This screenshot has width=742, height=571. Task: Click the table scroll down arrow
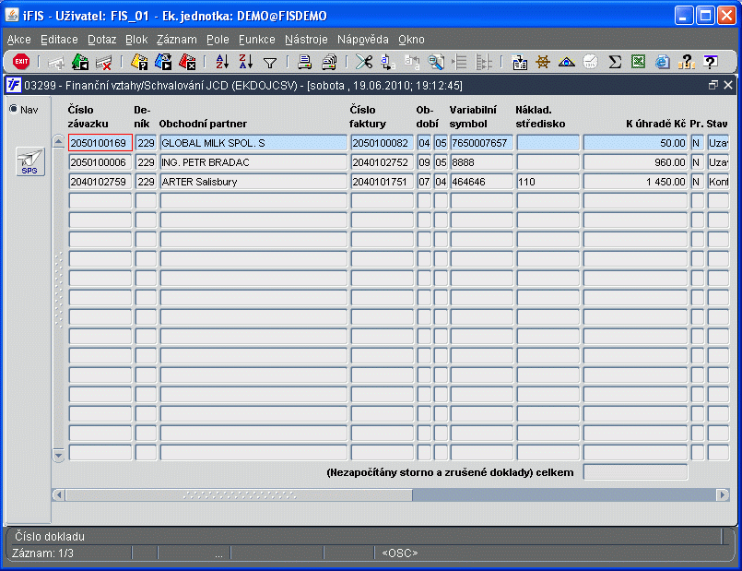(58, 455)
